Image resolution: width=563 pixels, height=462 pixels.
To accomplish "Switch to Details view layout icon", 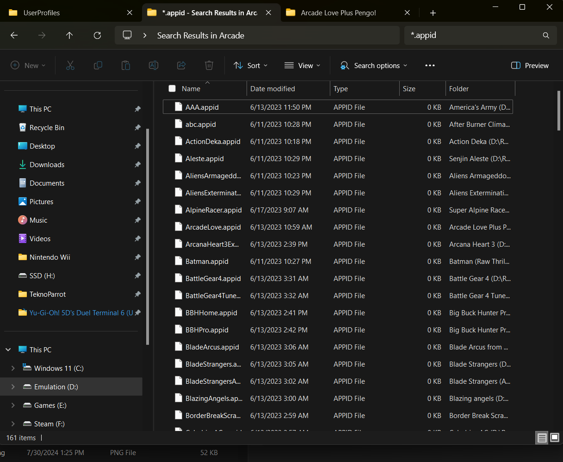I will (x=542, y=437).
